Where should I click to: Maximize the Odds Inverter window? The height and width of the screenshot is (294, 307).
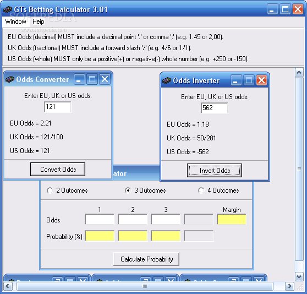coord(249,80)
